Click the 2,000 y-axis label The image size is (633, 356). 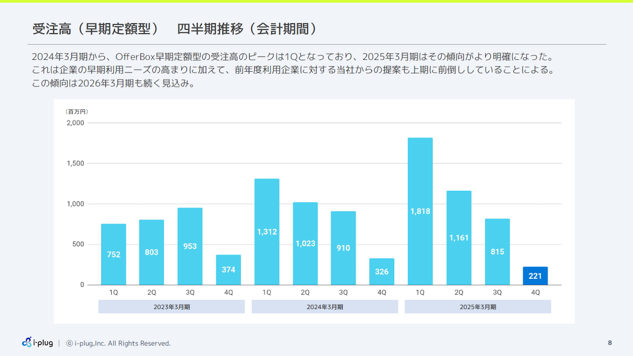[x=75, y=123]
